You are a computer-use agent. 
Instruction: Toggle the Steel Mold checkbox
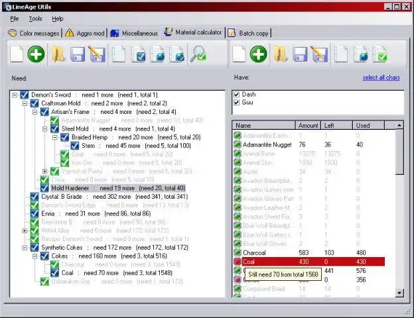coord(54,129)
